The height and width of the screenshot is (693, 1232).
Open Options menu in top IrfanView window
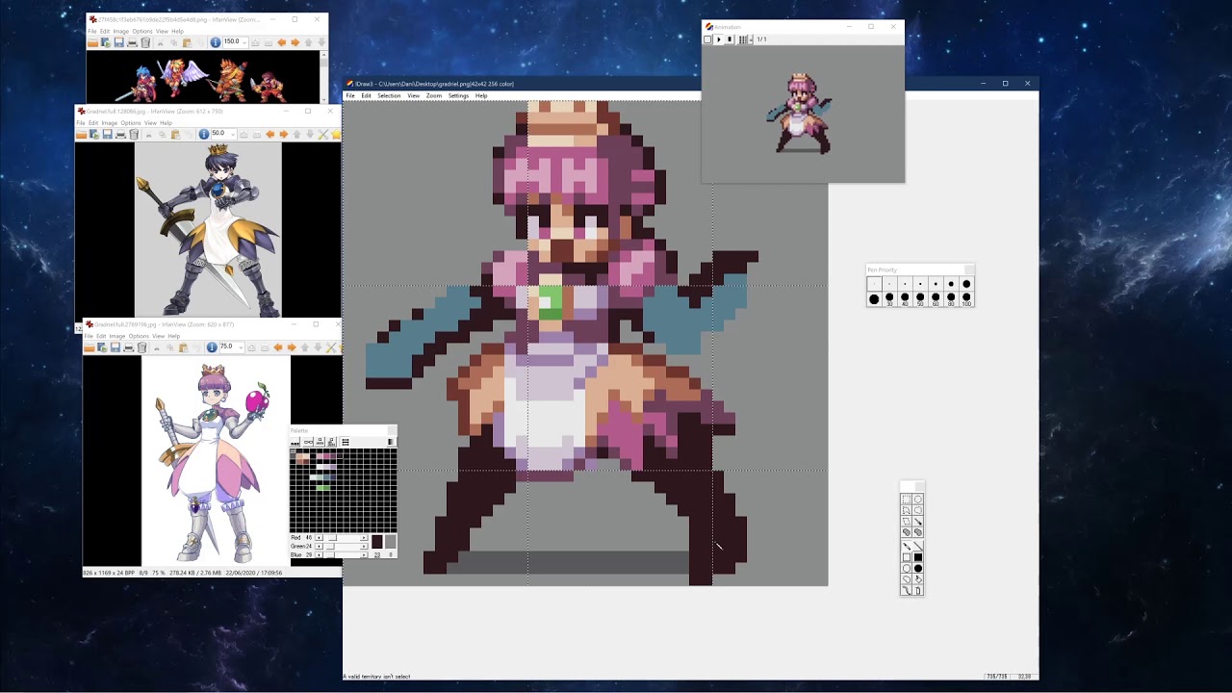point(142,31)
